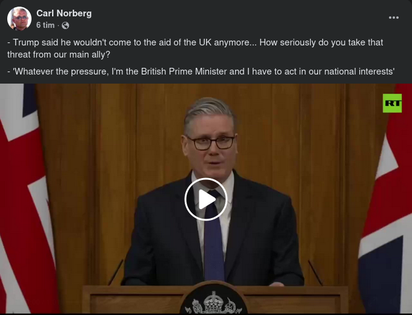Viewport: 412px width, 315px height.
Task: Open the three-dot post options menu
Action: coord(394,18)
